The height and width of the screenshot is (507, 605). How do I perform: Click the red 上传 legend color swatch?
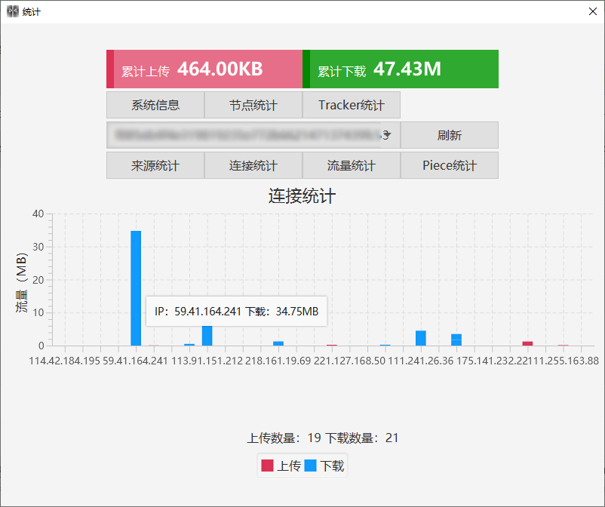[268, 466]
